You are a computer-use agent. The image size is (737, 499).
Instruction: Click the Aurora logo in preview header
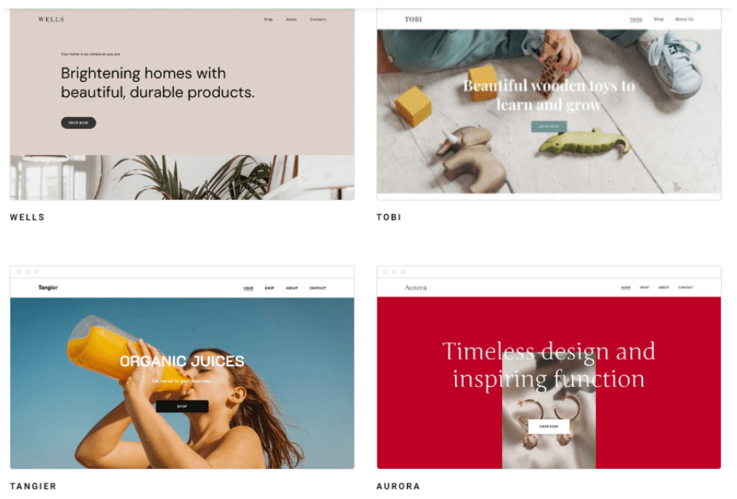click(x=416, y=287)
